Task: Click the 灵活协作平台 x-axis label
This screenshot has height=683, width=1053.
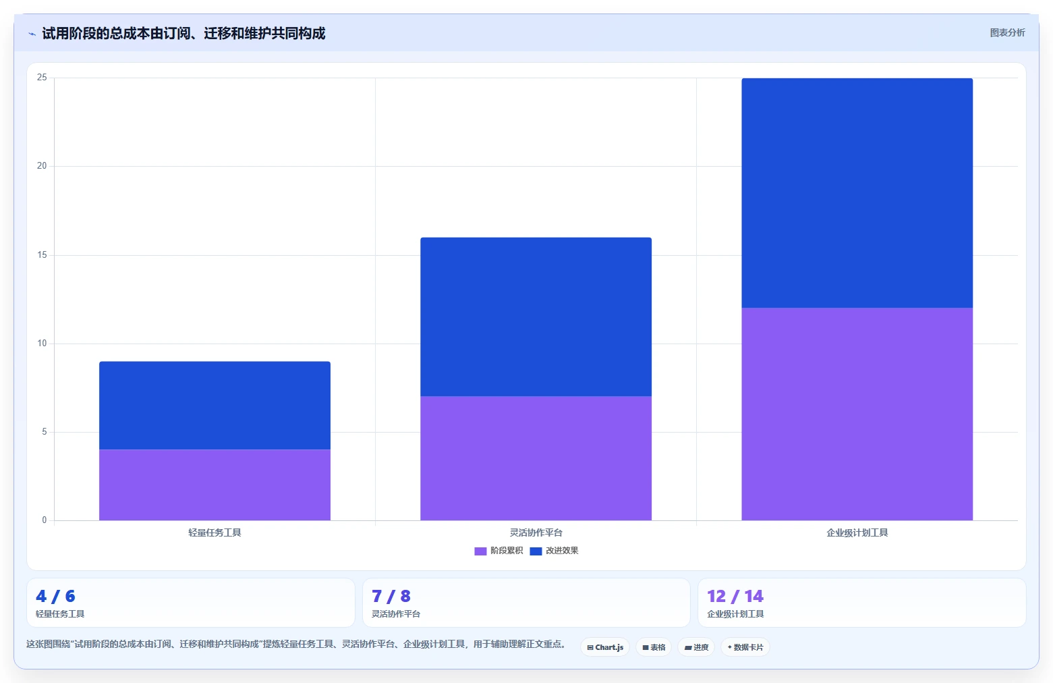Action: (x=536, y=532)
